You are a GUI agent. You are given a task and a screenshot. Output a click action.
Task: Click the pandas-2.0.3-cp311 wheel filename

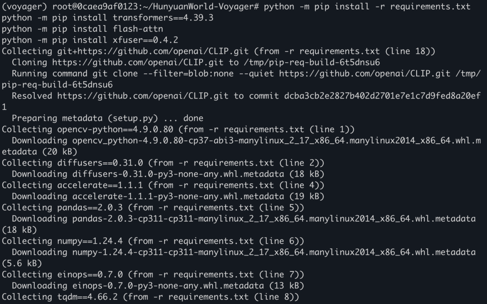(x=274, y=219)
